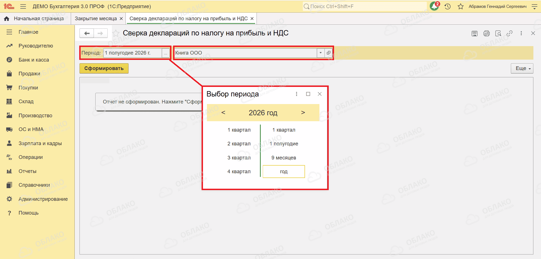Click the search field Поиск

coord(364,6)
